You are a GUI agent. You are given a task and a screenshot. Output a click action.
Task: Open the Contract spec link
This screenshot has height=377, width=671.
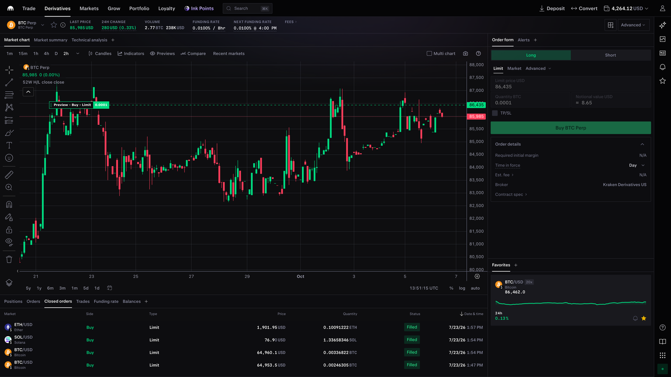(x=511, y=195)
